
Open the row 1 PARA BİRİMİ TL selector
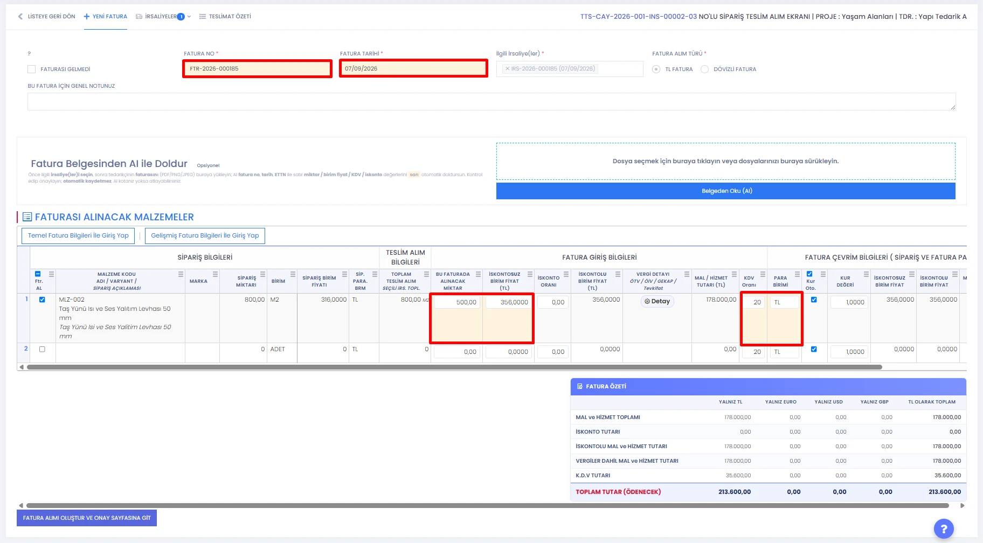pyautogui.click(x=784, y=302)
